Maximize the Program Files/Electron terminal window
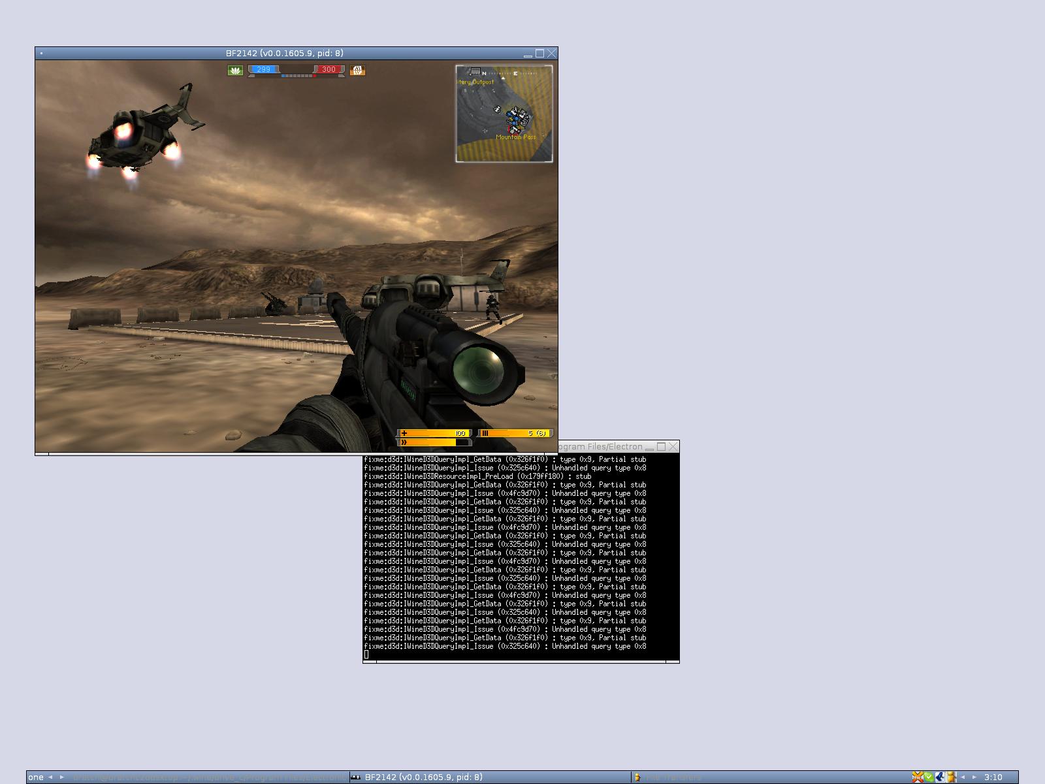1045x784 pixels. click(661, 447)
